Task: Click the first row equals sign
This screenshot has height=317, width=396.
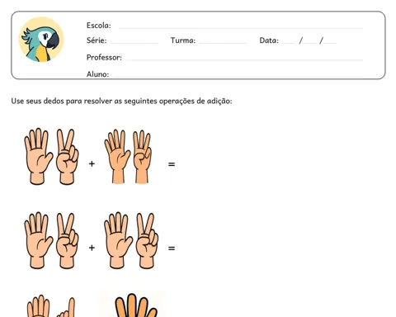Action: [172, 164]
